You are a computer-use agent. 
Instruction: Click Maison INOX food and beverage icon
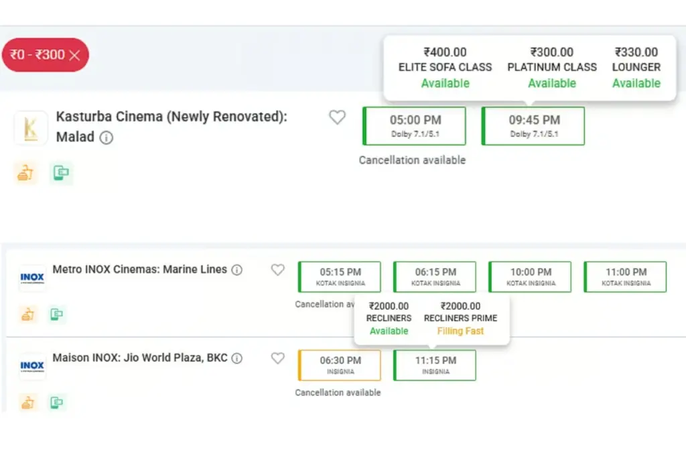[x=27, y=402]
